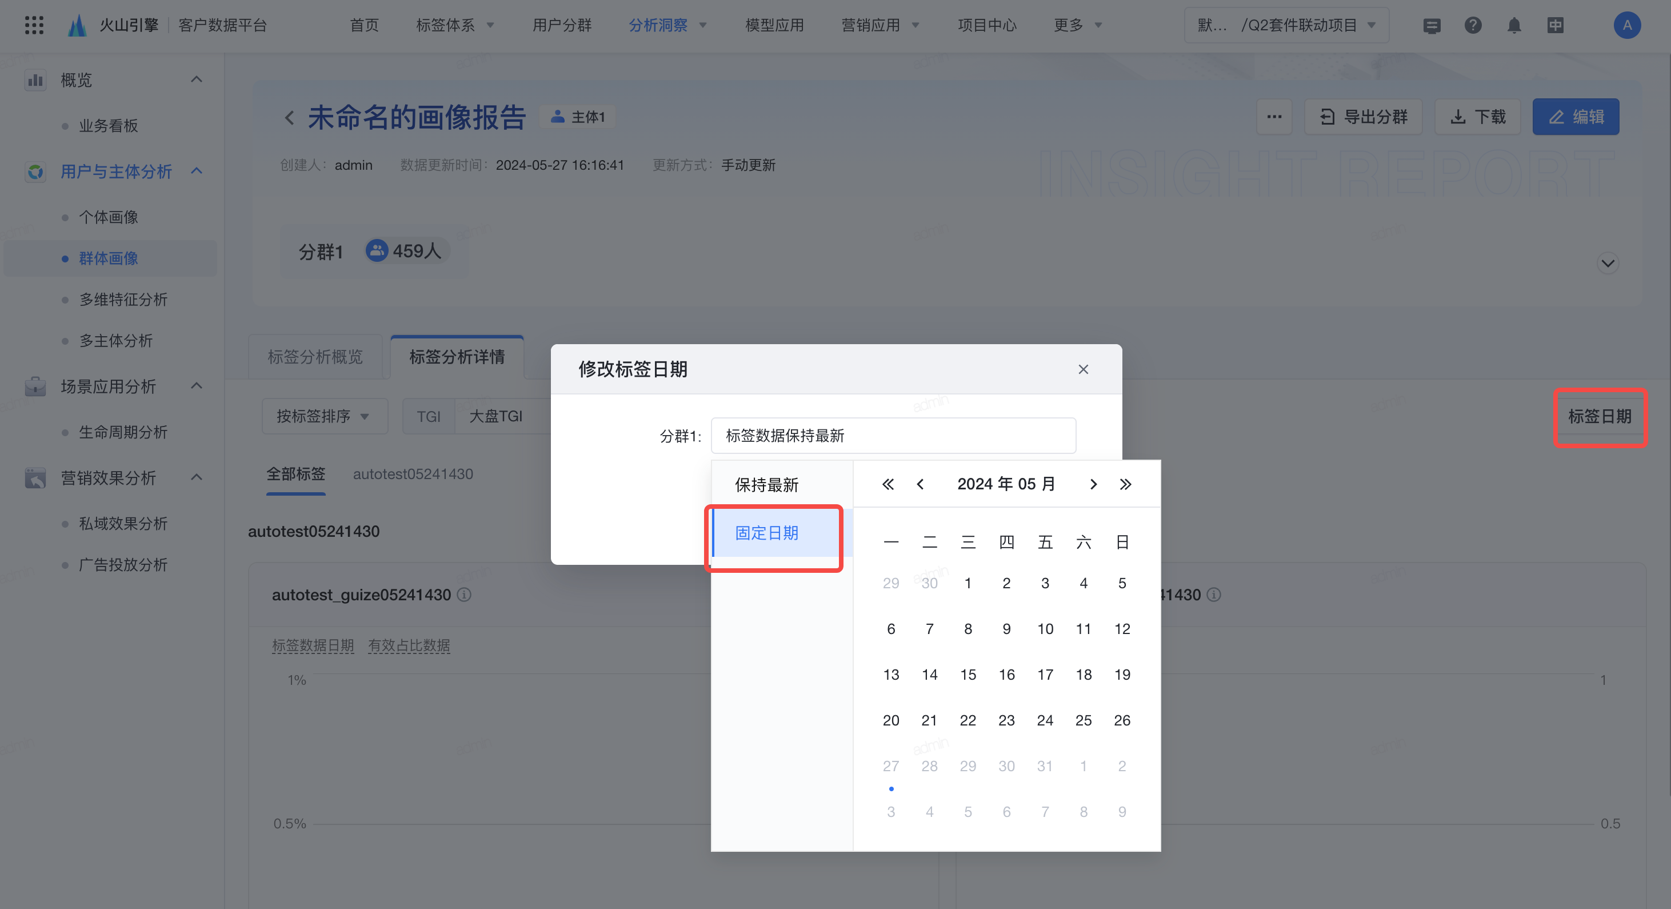Open the help question mark icon
Viewport: 1671px width, 909px height.
pyautogui.click(x=1473, y=25)
